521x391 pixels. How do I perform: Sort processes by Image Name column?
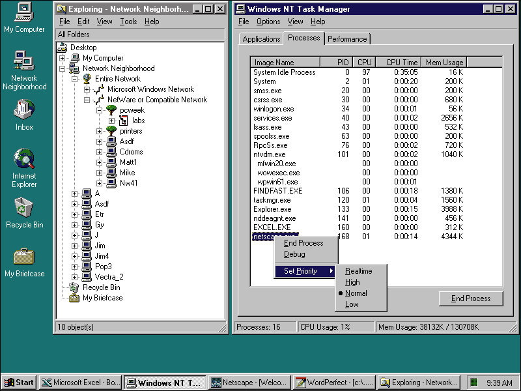(x=285, y=62)
